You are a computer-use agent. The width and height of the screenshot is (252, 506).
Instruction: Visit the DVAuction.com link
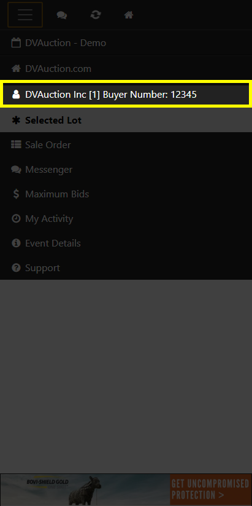pyautogui.click(x=126, y=69)
